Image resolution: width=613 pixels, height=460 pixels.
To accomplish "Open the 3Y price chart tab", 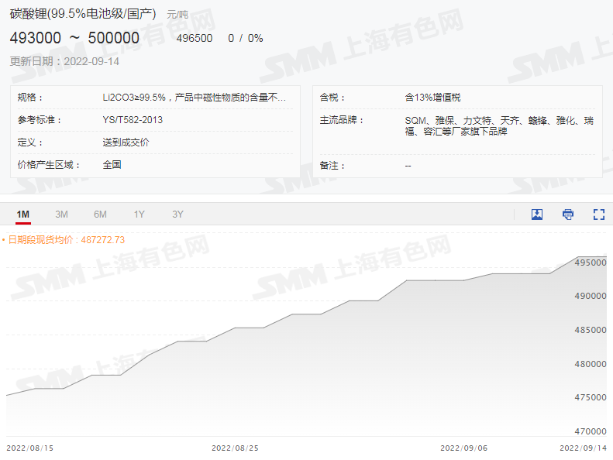I will [177, 215].
